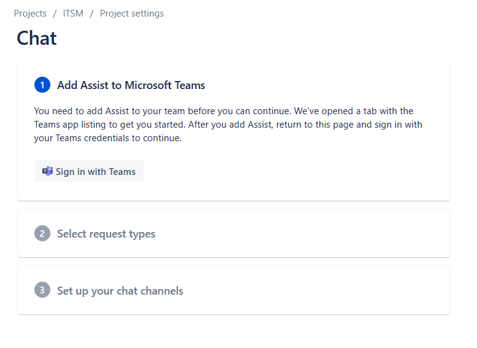The height and width of the screenshot is (348, 477).
Task: Click the 'your Teams credentials to continue' line
Action: click(x=108, y=138)
